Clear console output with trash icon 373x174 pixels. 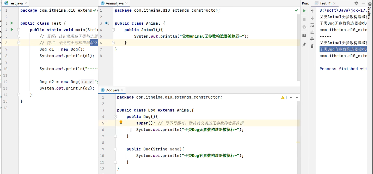pos(312,46)
